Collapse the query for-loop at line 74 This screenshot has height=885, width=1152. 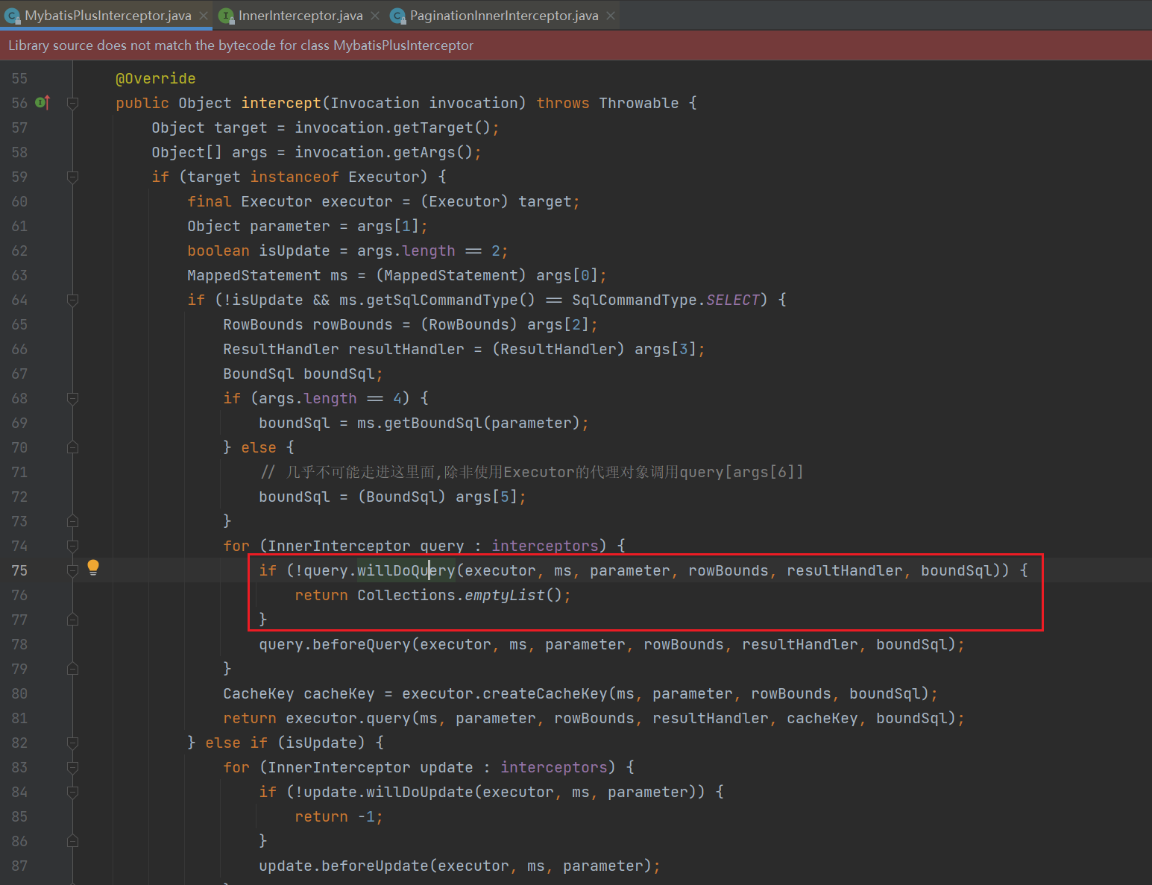click(x=73, y=546)
